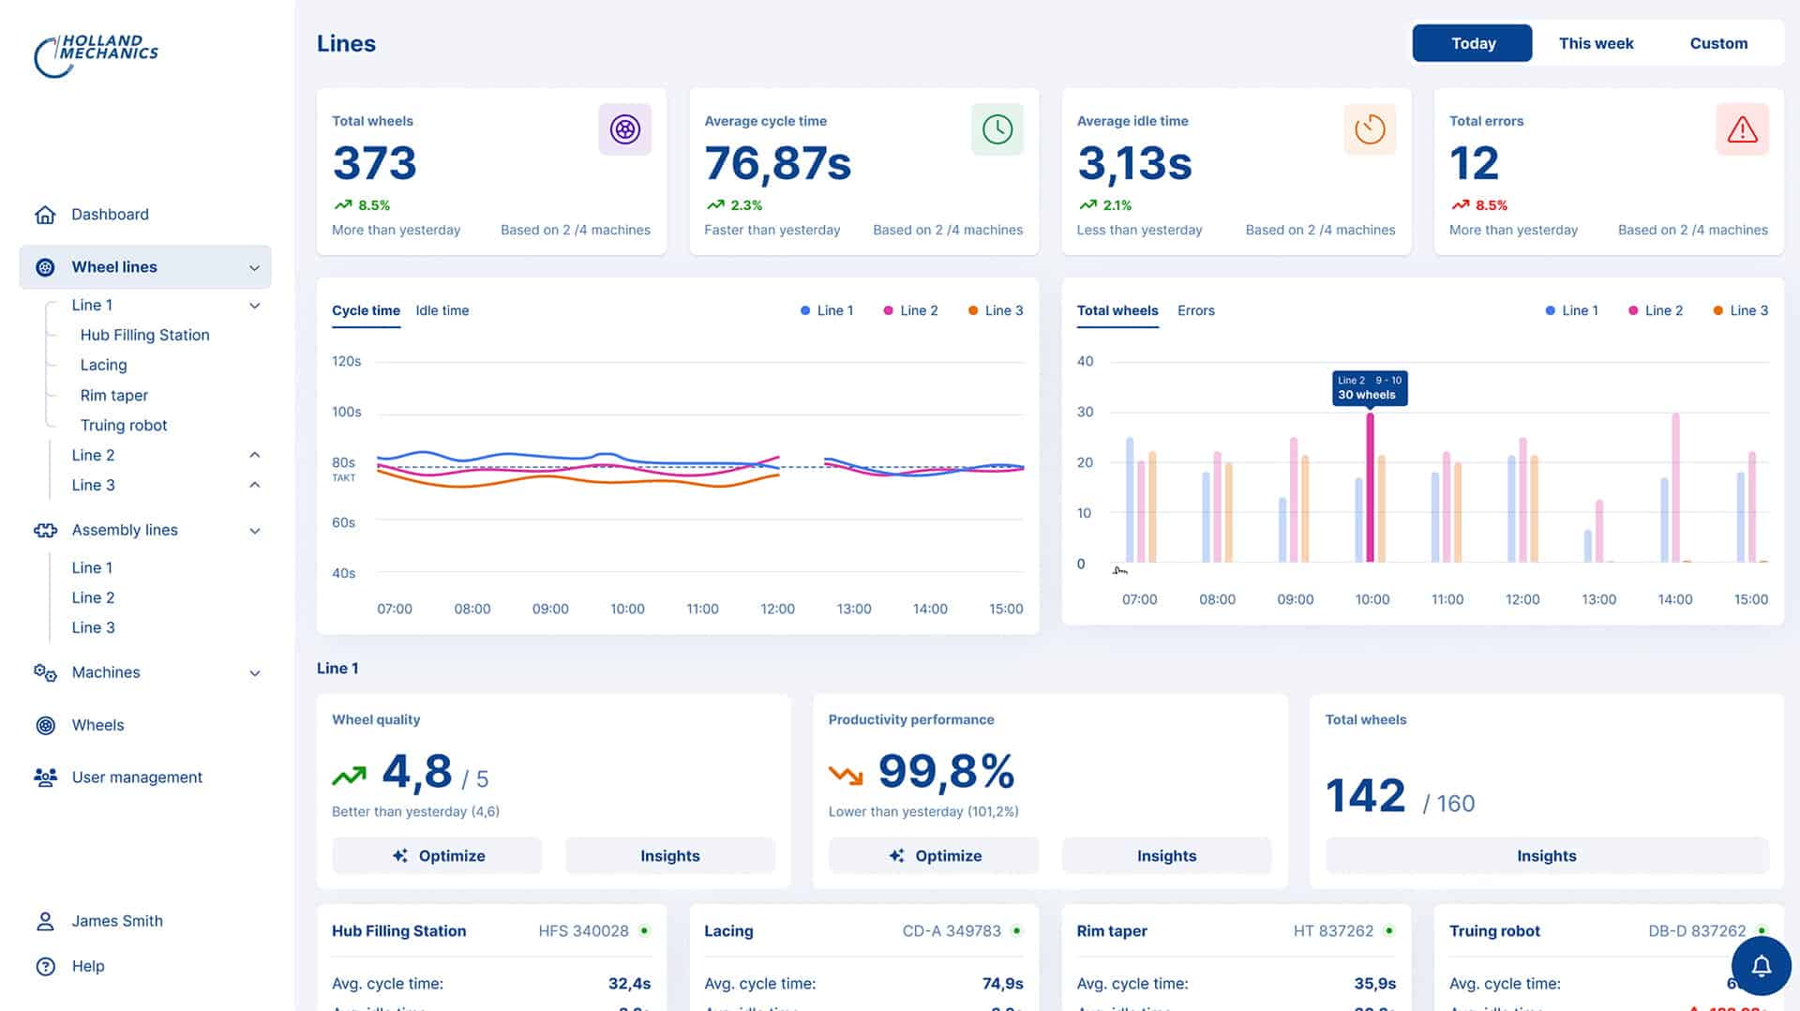The width and height of the screenshot is (1800, 1011).
Task: Expand Wheel lines Line 3 chevron
Action: tap(254, 485)
